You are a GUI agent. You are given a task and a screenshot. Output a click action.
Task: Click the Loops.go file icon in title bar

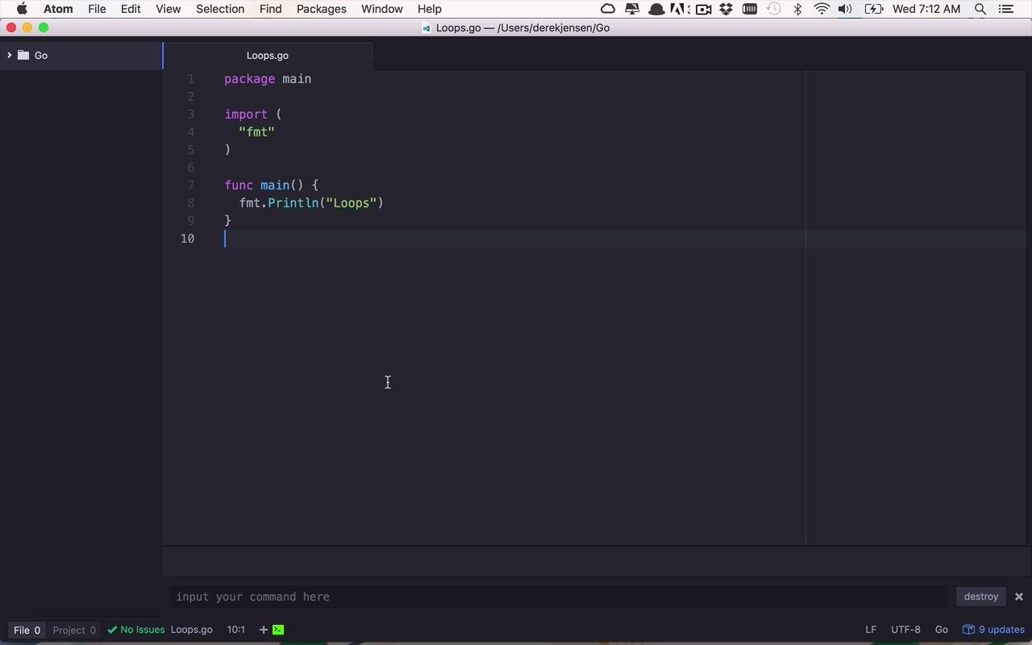(x=427, y=28)
